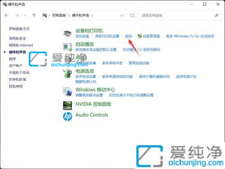225x169 pixels.
Task: Click the Forward navigation arrow
Action: 17,15
